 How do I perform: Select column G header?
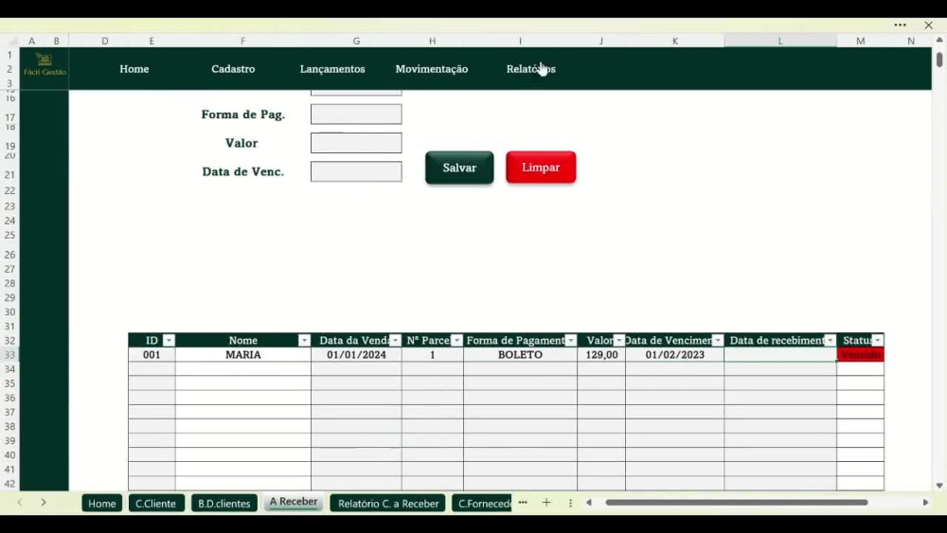pyautogui.click(x=356, y=41)
